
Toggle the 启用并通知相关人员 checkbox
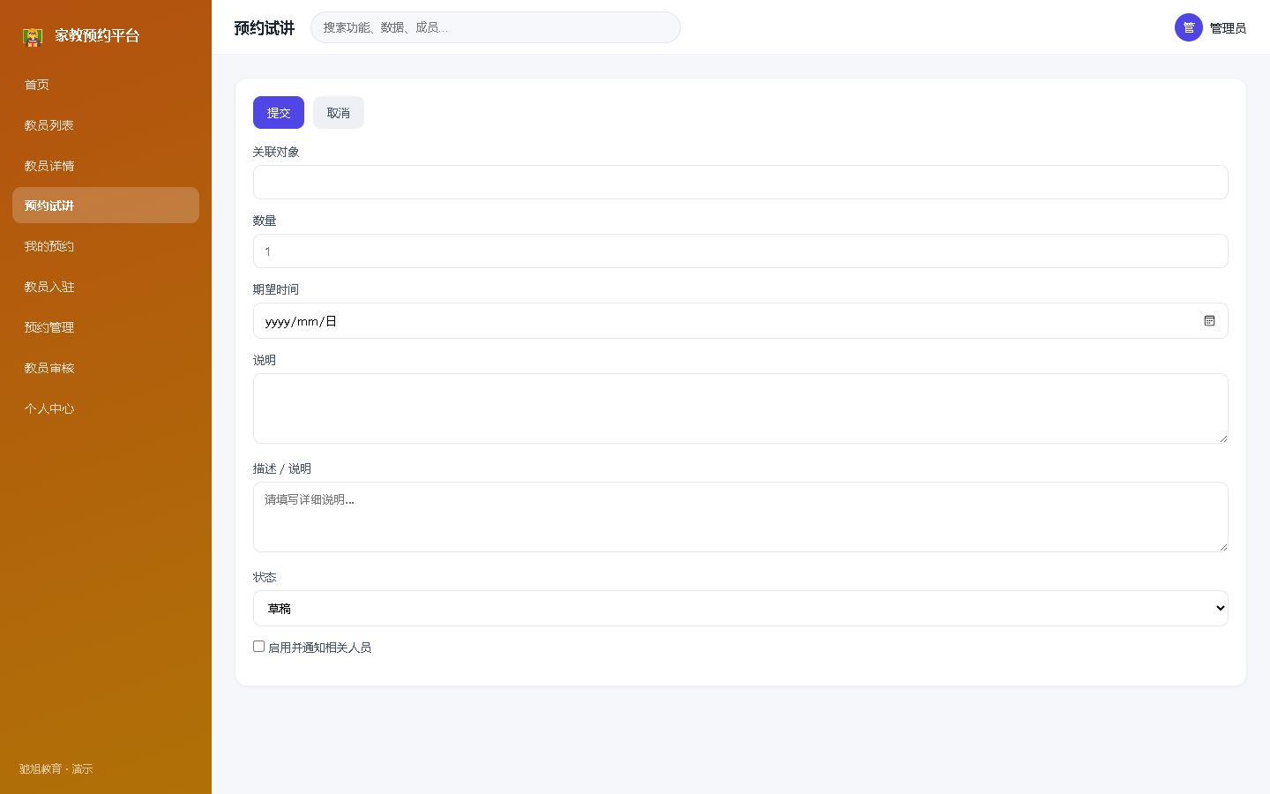pyautogui.click(x=259, y=647)
